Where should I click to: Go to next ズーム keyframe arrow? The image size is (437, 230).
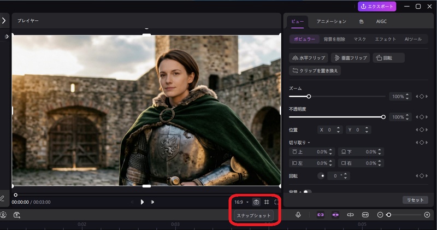pyautogui.click(x=427, y=97)
